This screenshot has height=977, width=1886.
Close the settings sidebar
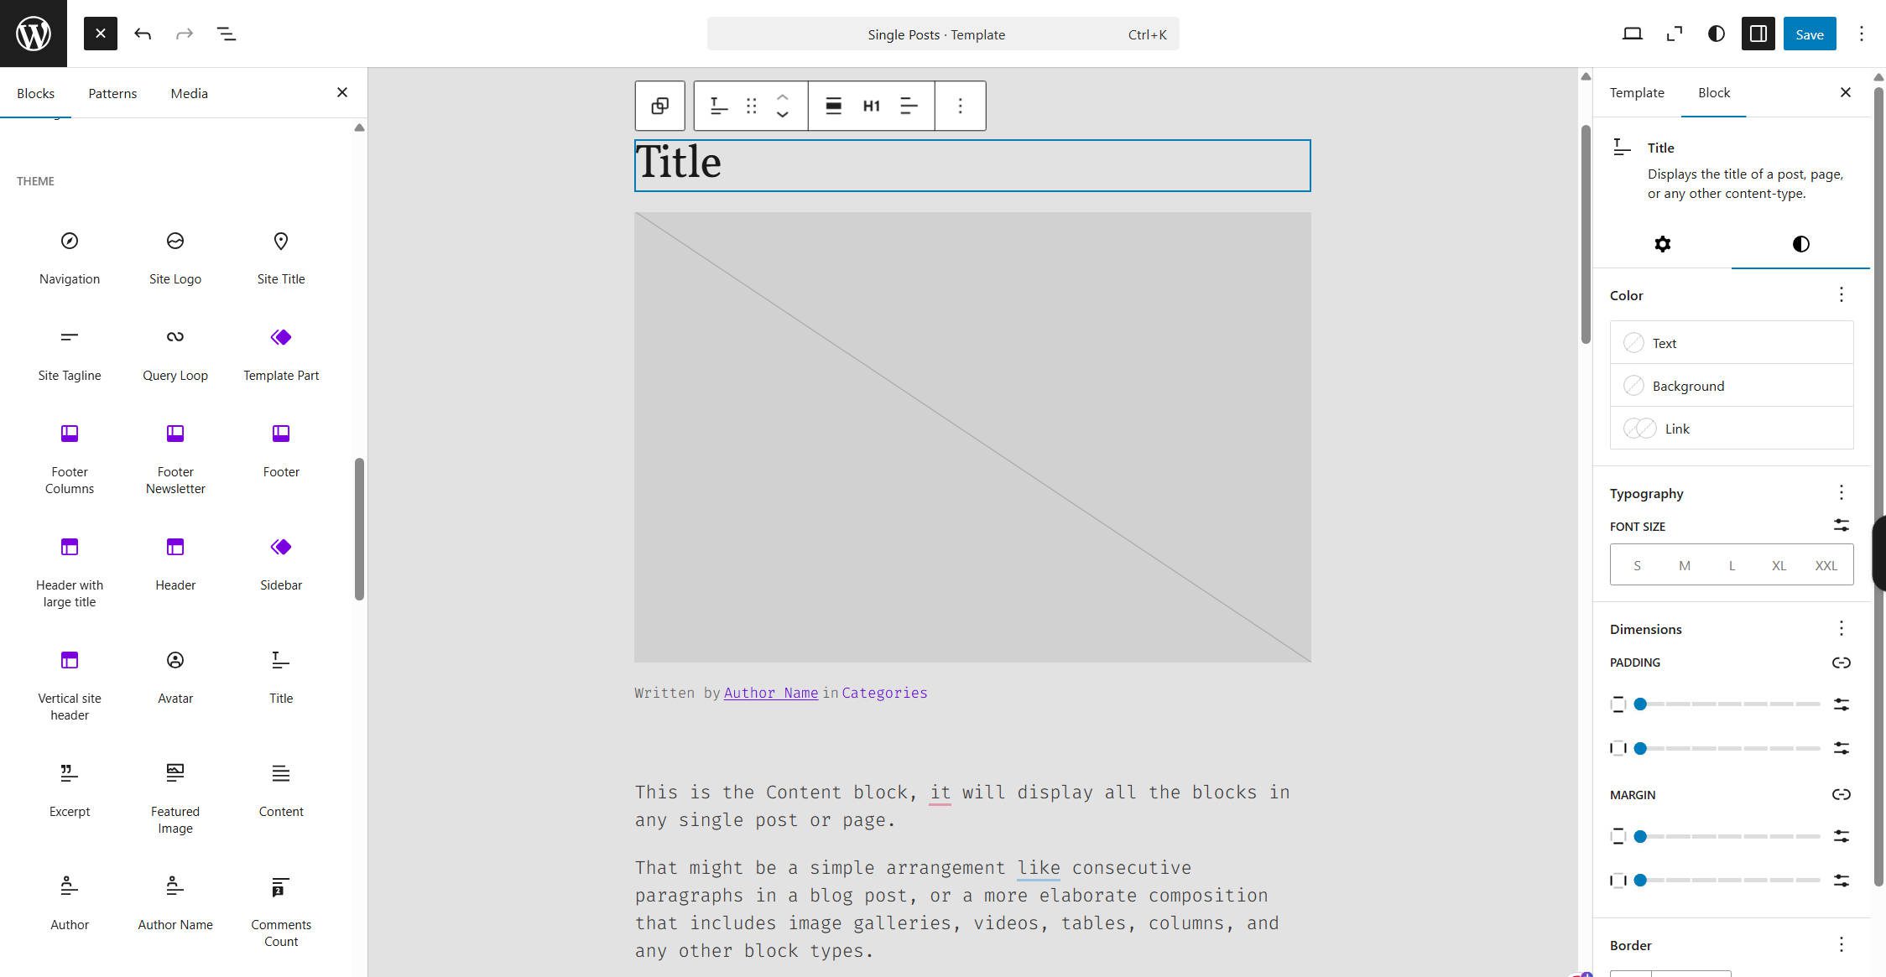(1845, 92)
